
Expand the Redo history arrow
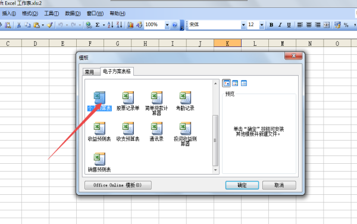tap(80, 25)
